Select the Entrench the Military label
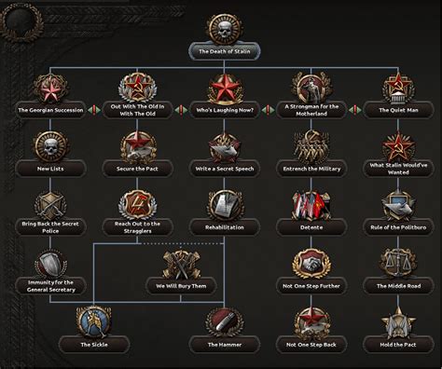Image resolution: width=442 pixels, height=369 pixels. (x=311, y=169)
